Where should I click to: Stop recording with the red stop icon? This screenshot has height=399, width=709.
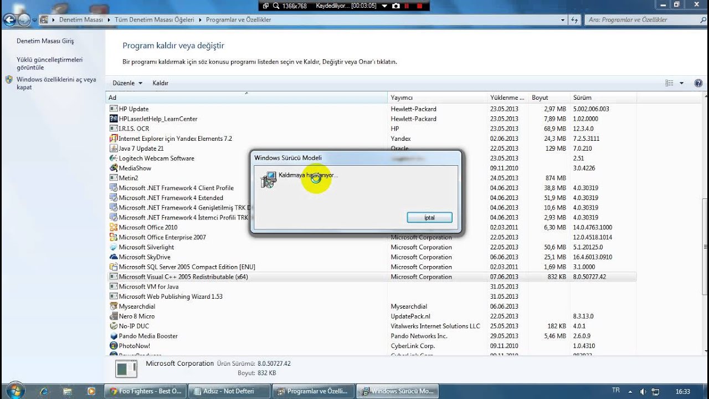point(419,6)
